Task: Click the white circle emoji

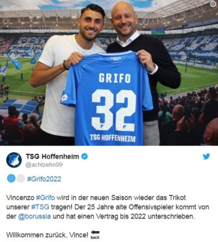Action: [21, 178]
